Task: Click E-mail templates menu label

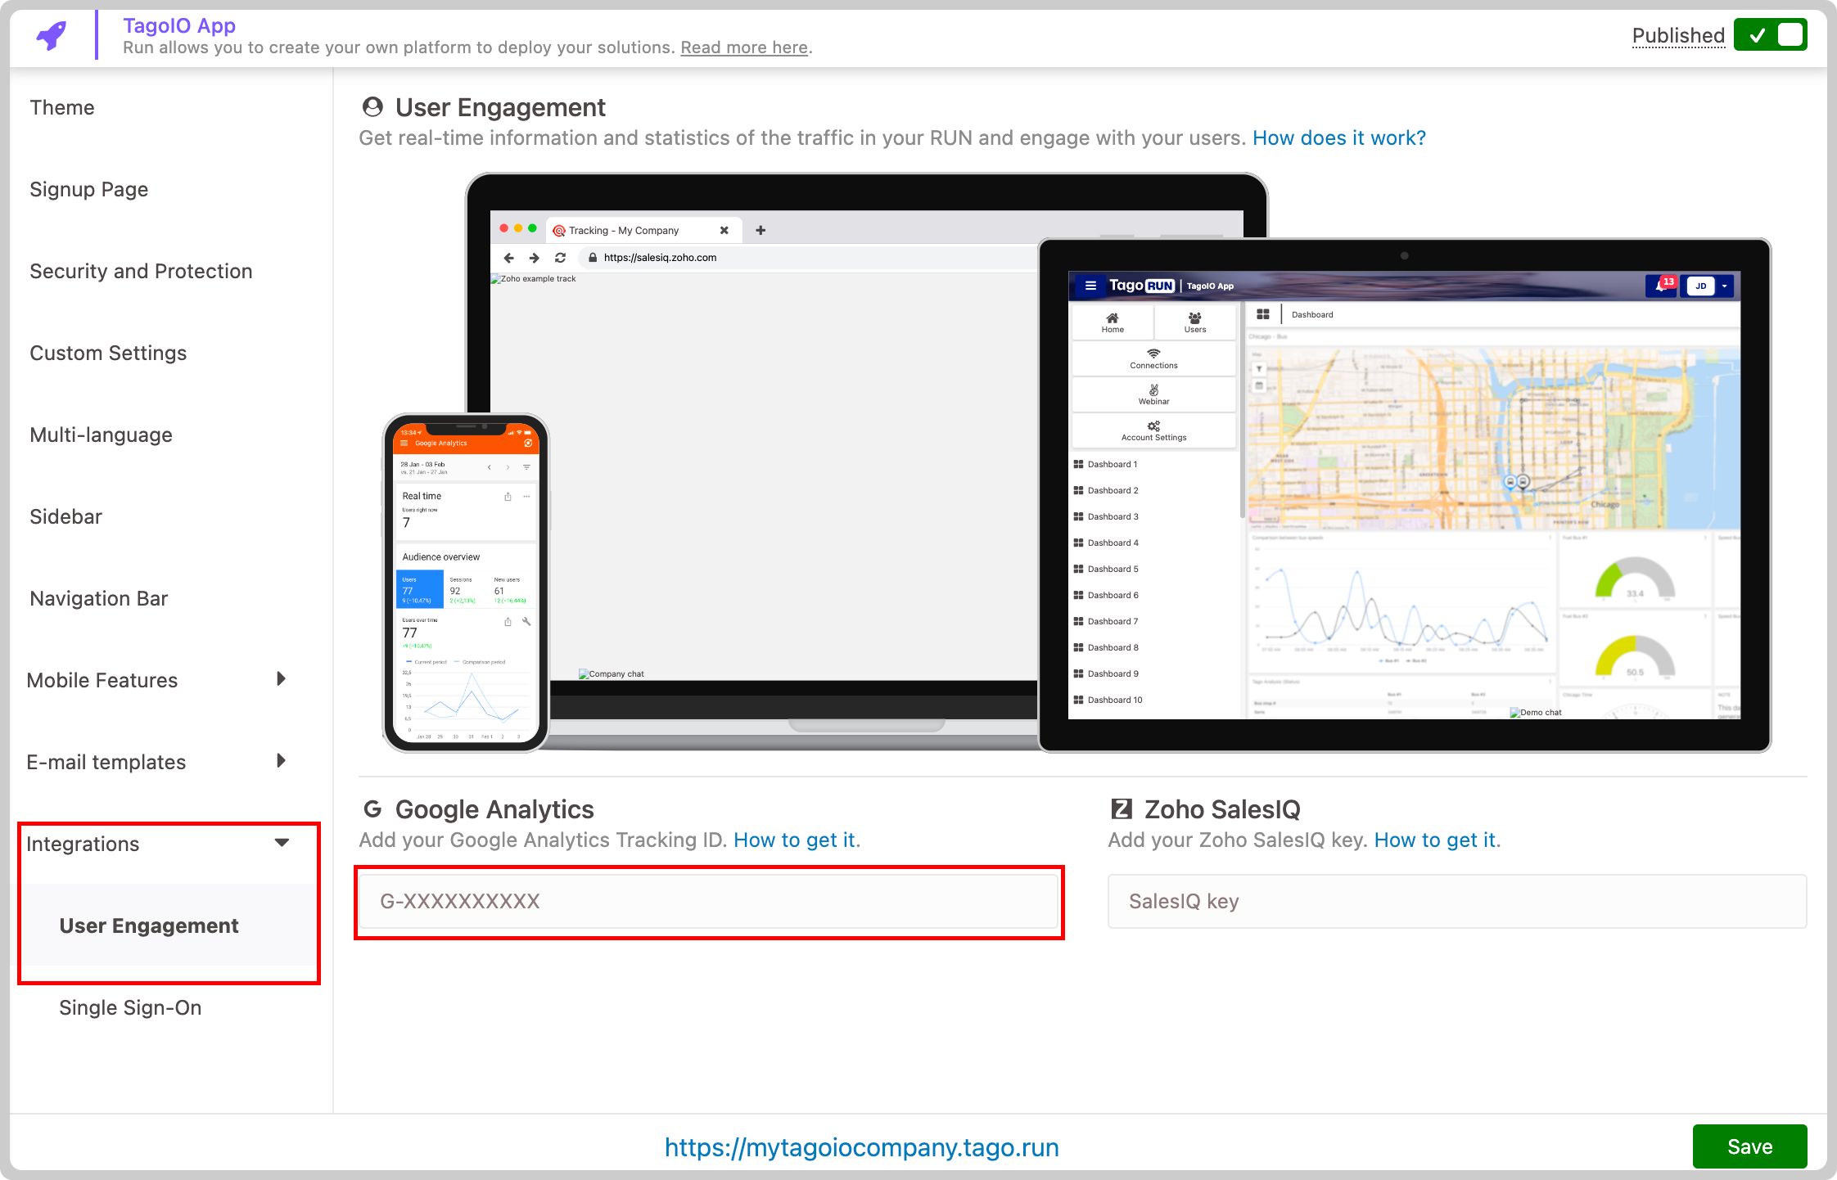Action: point(106,762)
